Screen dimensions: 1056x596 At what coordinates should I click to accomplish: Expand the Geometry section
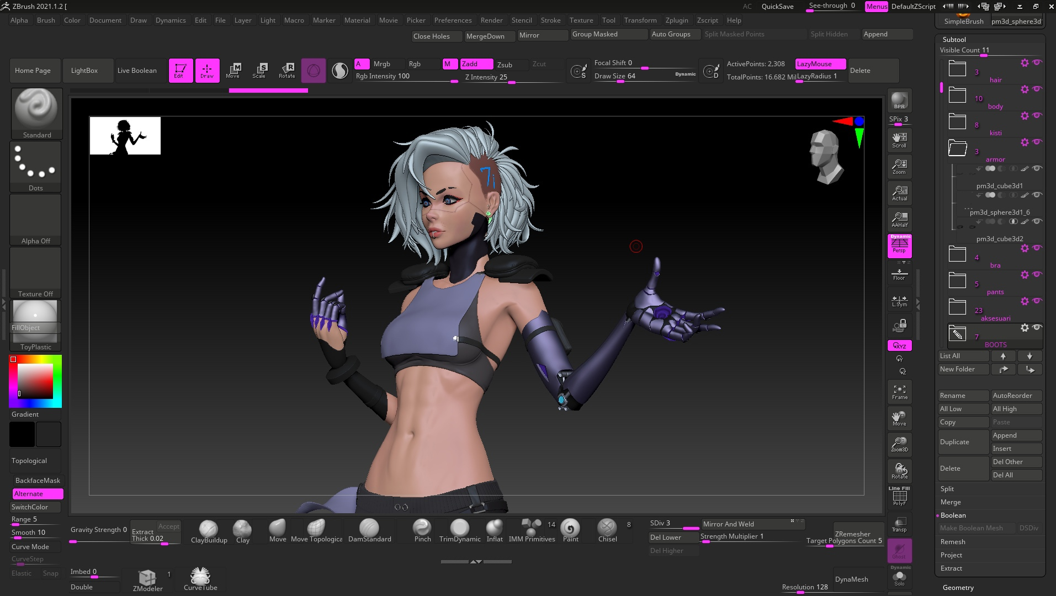pos(958,587)
